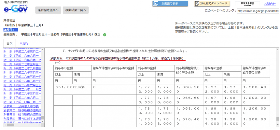Click the green help question mark icon
Screen dimensions: 280x130
105,35
